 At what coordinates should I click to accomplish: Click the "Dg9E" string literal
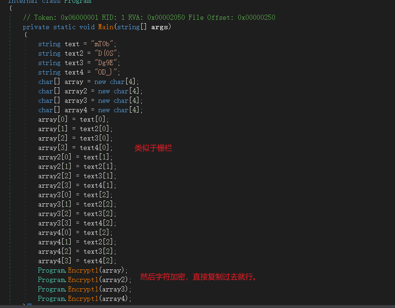pos(106,63)
